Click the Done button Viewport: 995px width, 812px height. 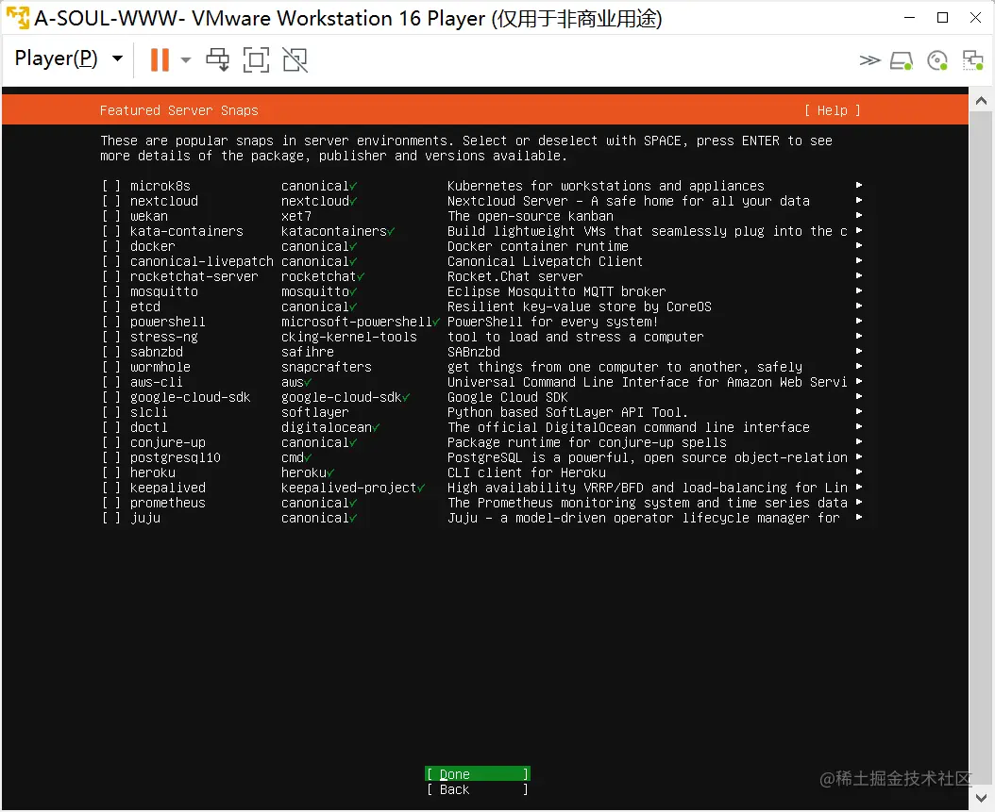tap(477, 774)
